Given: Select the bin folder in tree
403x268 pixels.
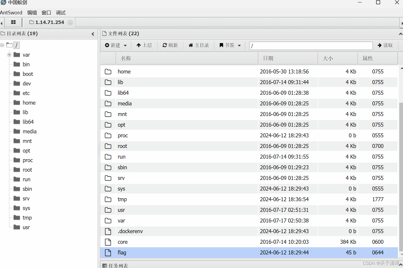Looking at the screenshot, I should [26, 64].
